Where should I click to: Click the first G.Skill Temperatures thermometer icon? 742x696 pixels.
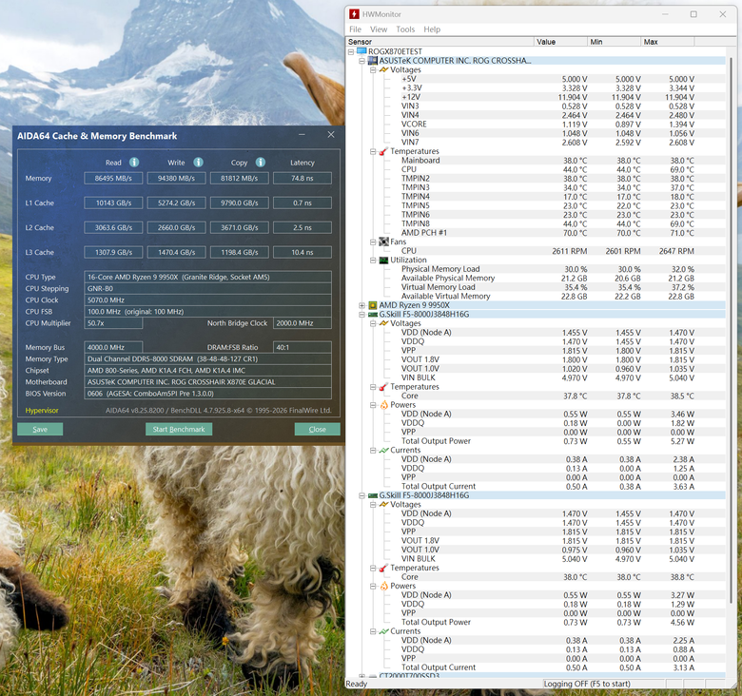click(x=383, y=387)
